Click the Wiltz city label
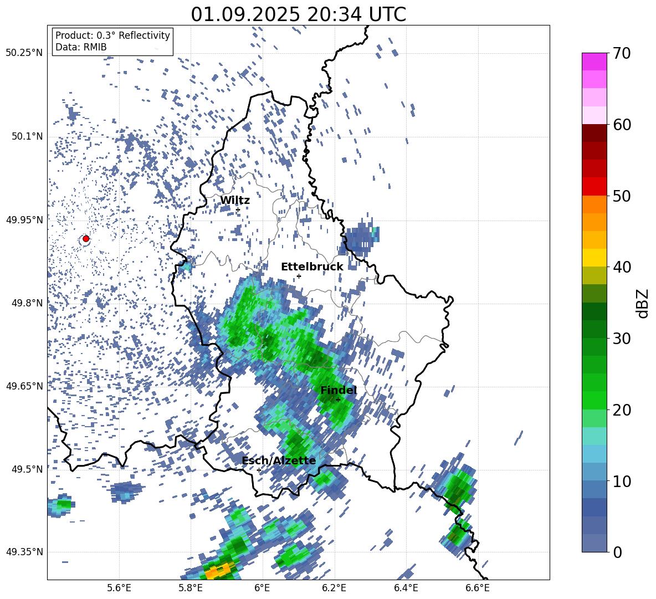The height and width of the screenshot is (599, 656). click(x=235, y=201)
